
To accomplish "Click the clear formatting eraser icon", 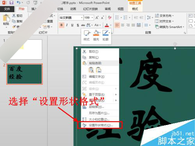I will click(110, 18).
